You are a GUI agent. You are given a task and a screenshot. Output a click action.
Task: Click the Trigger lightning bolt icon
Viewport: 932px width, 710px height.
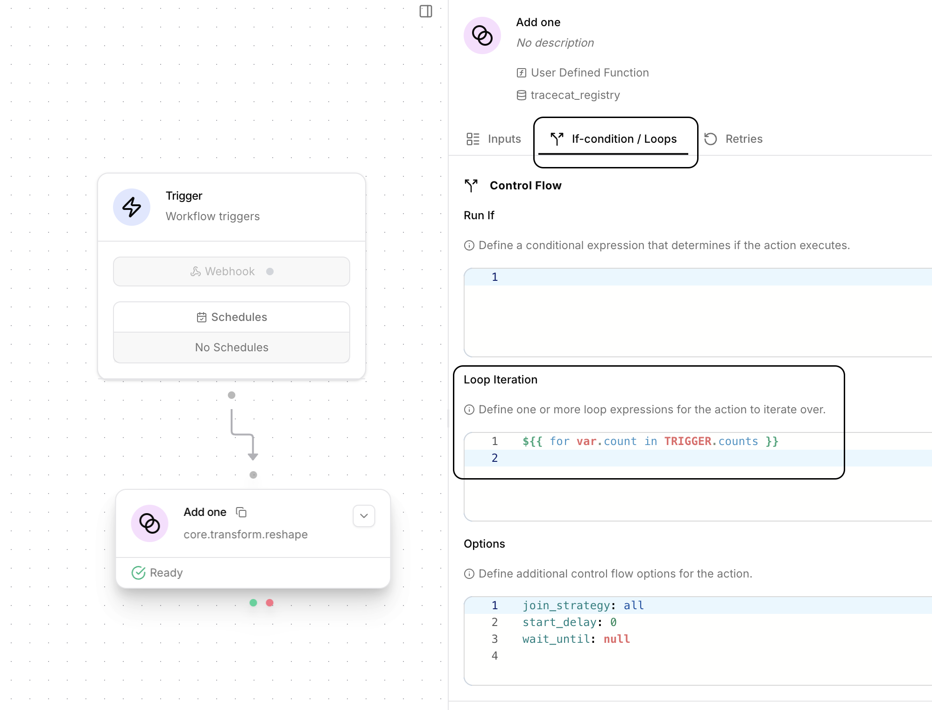click(x=132, y=207)
